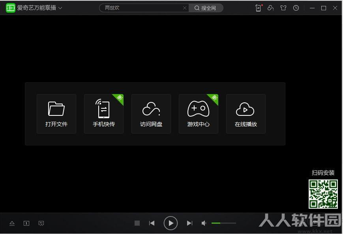
Task: Open the 手机快传 phone transfer tile
Action: click(104, 114)
